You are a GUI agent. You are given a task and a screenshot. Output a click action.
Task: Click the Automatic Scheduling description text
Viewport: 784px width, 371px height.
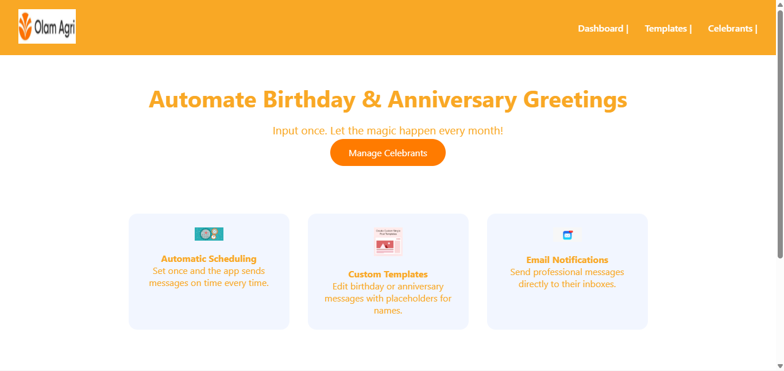[x=209, y=277]
